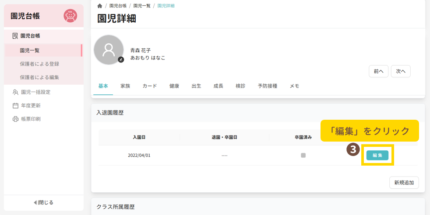Click the home icon in breadcrumb
The width and height of the screenshot is (430, 215).
(x=100, y=6)
